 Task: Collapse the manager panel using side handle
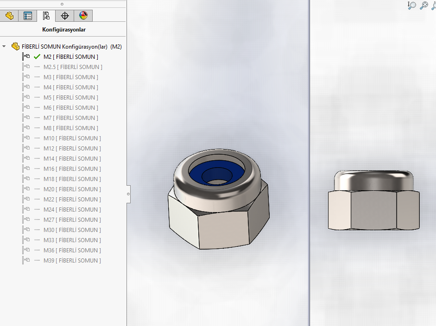pos(128,194)
